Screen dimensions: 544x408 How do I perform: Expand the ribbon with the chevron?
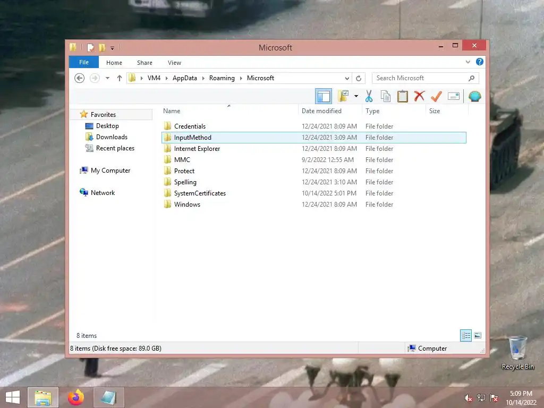coord(467,62)
